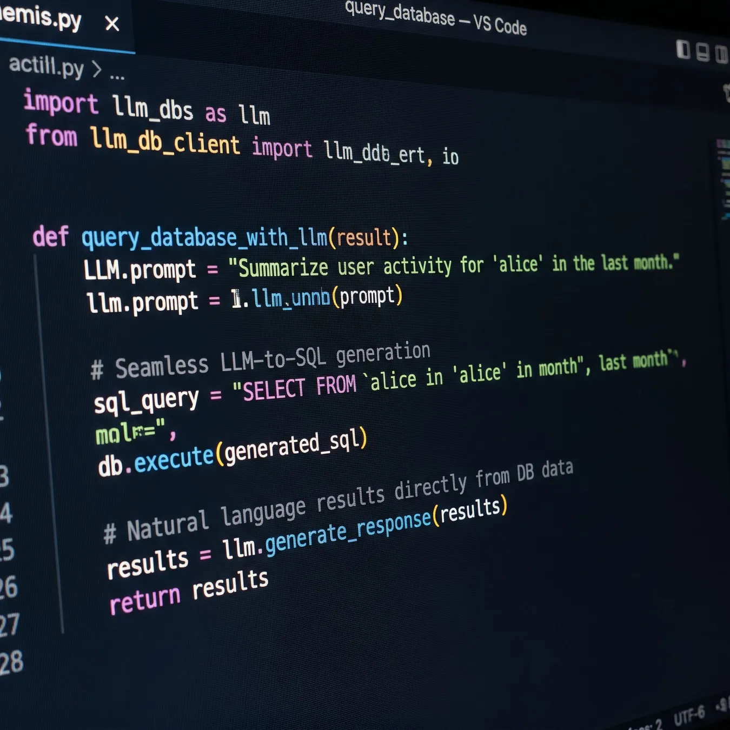
Task: Toggle the primary side bar layout icon
Action: click(683, 49)
